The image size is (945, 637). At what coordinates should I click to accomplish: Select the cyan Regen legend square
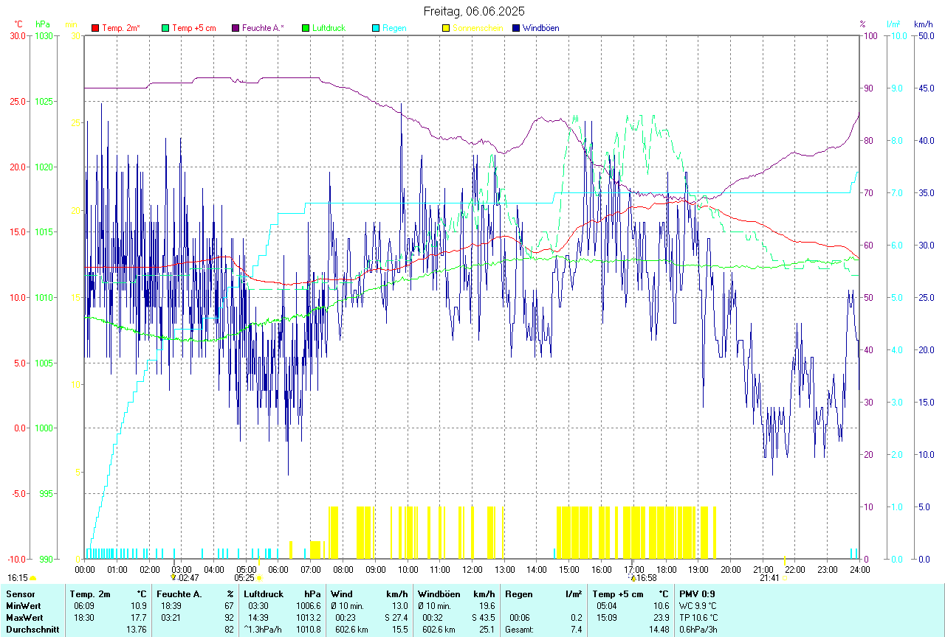tap(376, 28)
